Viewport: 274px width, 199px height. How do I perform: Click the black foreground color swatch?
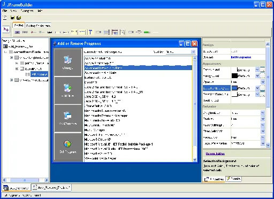(234, 76)
